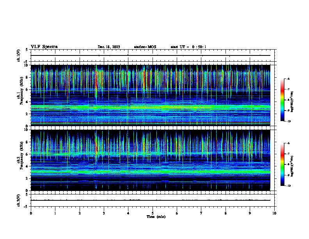Click time axis tick label "4"
Screen dimensions: 309x239
click(x=128, y=213)
